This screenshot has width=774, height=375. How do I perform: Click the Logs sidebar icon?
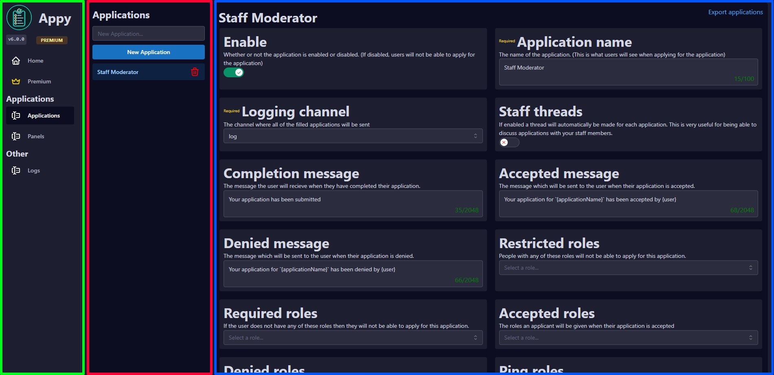click(x=16, y=170)
